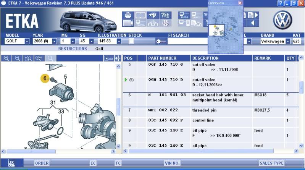
Task: Click the document and car icon
Action: 197,23
